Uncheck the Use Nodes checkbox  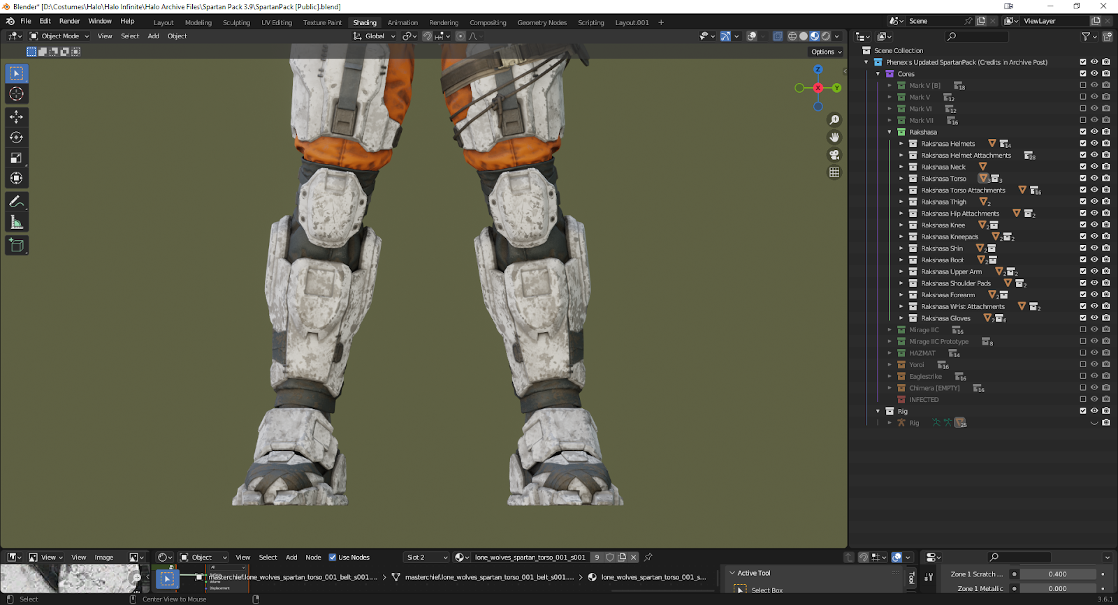coord(333,558)
